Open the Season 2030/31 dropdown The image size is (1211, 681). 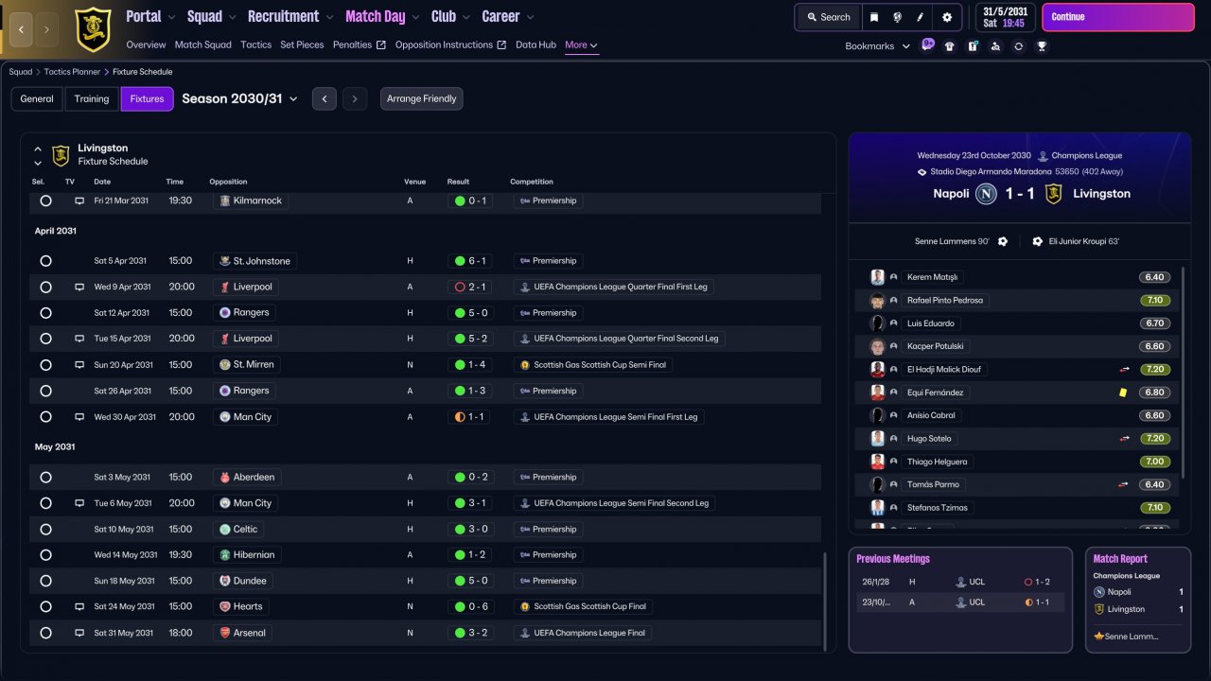tap(239, 98)
